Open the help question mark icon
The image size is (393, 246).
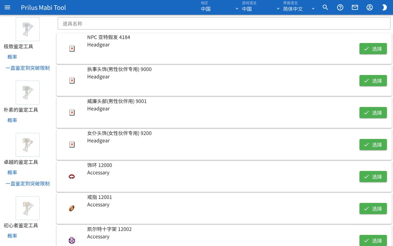coord(340,7)
